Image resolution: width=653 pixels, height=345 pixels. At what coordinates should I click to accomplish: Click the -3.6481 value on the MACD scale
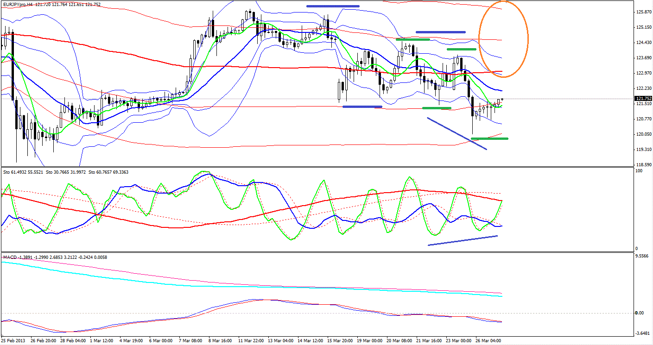tap(642, 333)
